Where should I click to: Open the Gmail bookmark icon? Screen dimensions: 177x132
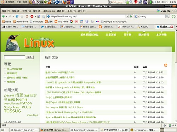pyautogui.click(x=76, y=21)
